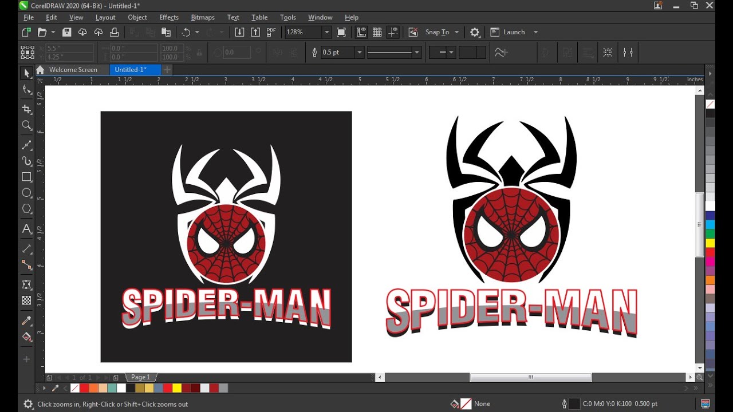Viewport: 733px width, 412px height.
Task: Click the New document icon
Action: coord(26,32)
